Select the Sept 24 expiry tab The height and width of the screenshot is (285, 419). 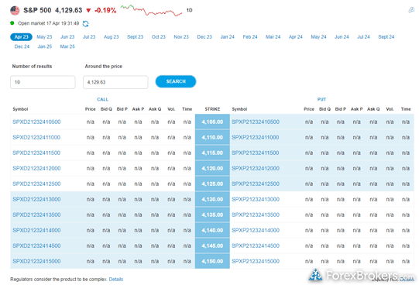click(x=386, y=37)
